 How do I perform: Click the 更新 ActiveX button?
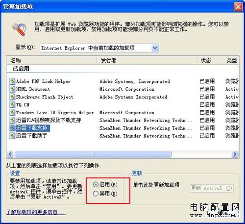pos(212,188)
